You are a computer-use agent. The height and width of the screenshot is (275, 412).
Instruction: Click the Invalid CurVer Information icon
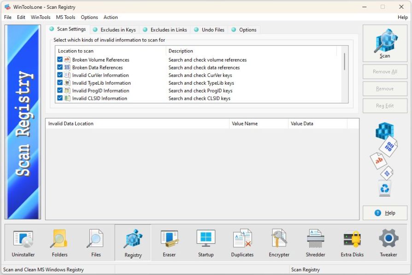click(x=67, y=75)
